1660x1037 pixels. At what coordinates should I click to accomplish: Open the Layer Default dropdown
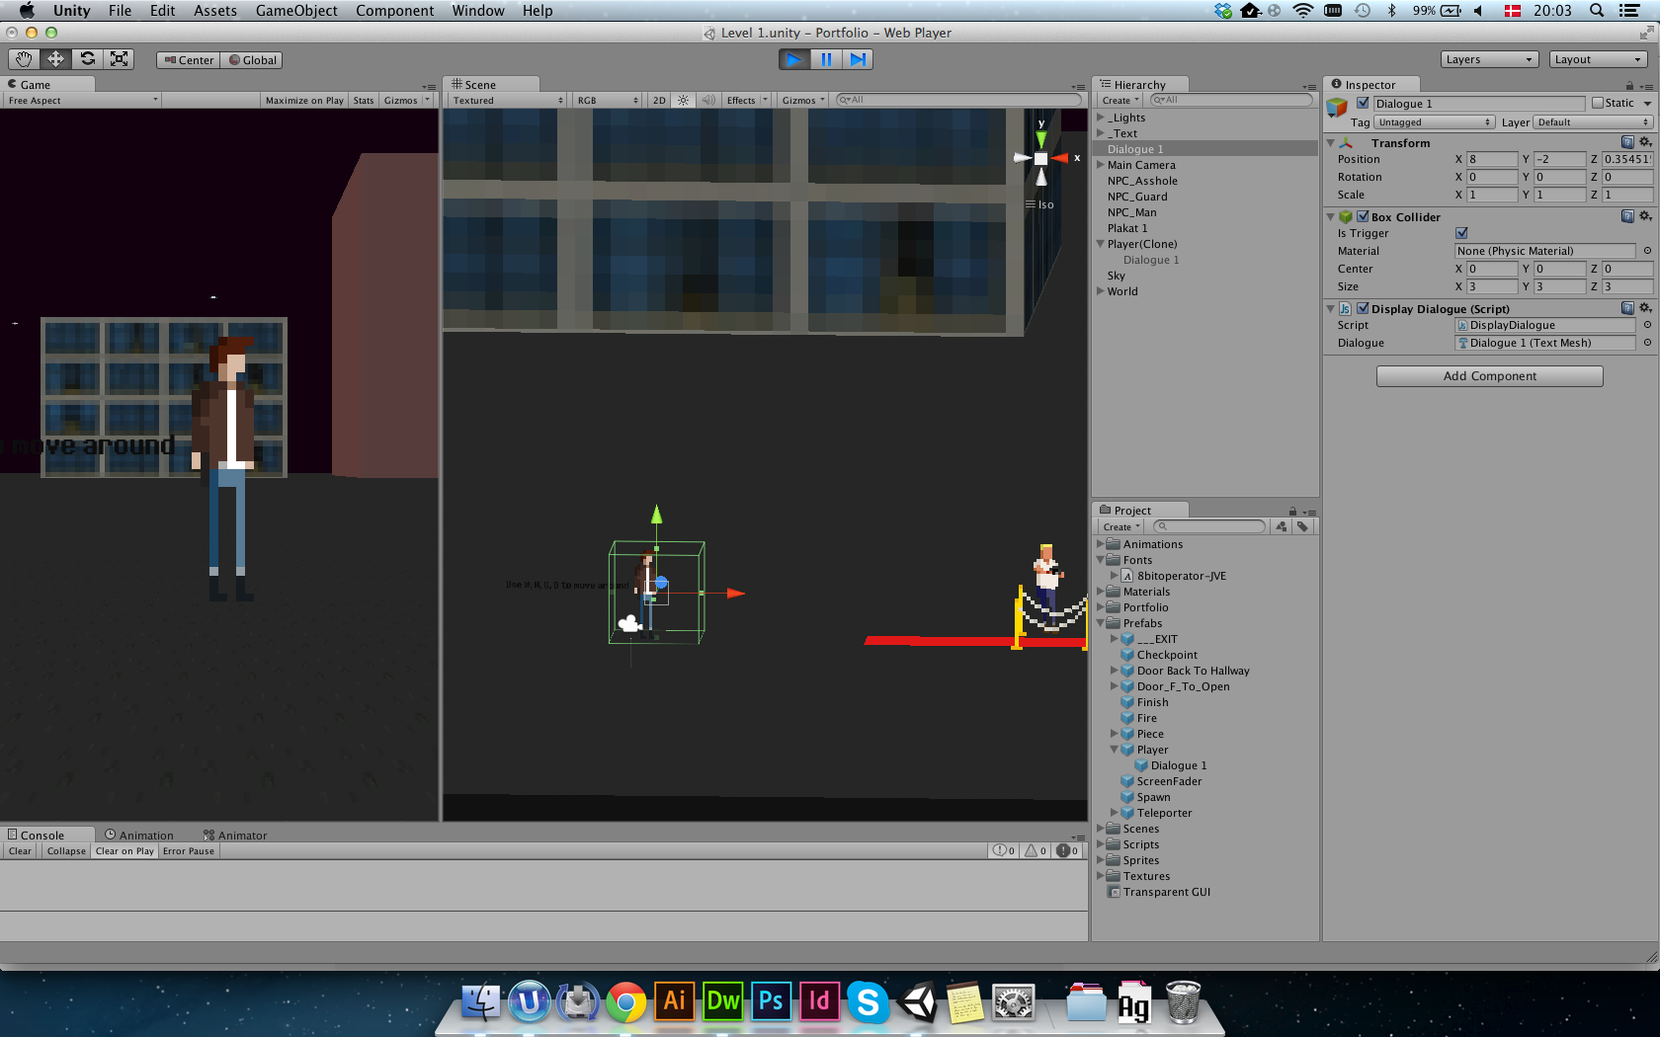click(1593, 122)
